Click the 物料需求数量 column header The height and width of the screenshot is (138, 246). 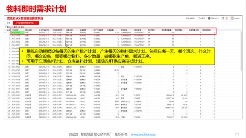166,30
